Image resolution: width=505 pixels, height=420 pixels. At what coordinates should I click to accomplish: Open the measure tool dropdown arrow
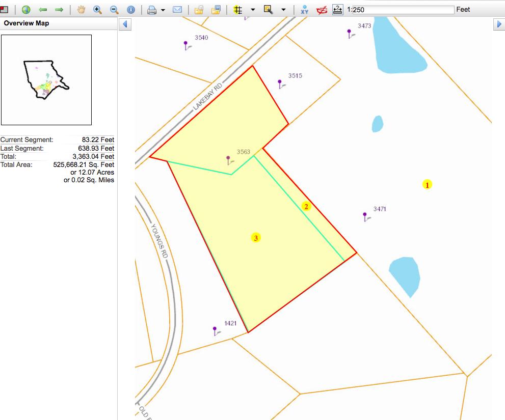coord(253,10)
